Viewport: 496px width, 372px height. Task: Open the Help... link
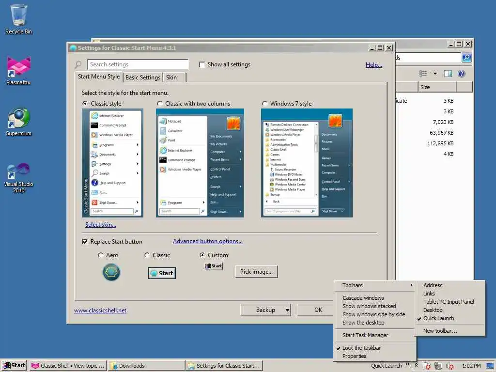pyautogui.click(x=373, y=65)
